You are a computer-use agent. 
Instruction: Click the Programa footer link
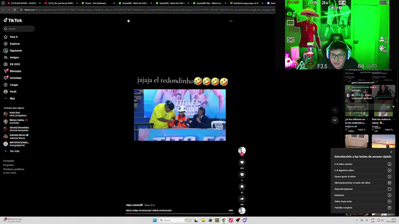8,165
